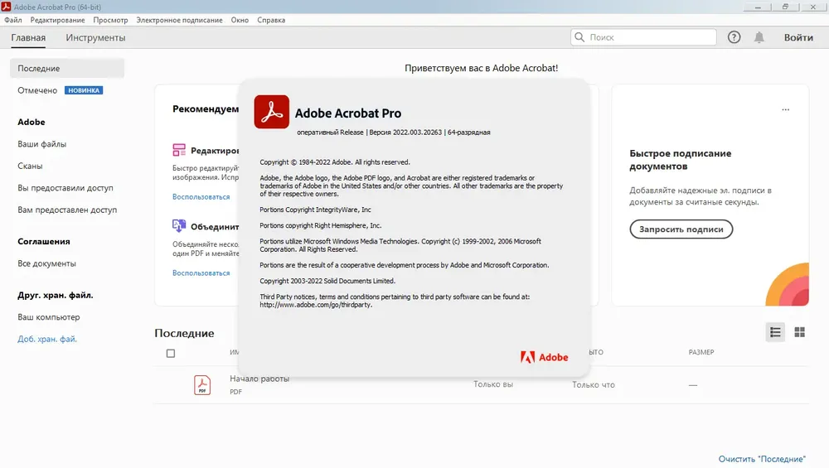The height and width of the screenshot is (468, 829).
Task: Click Доб. хран. фай. link in sidebar
Action: click(47, 339)
